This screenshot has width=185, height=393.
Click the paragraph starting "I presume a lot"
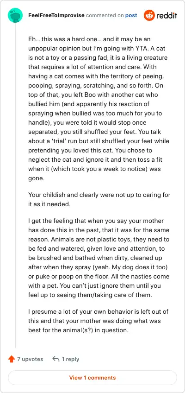coord(98,321)
